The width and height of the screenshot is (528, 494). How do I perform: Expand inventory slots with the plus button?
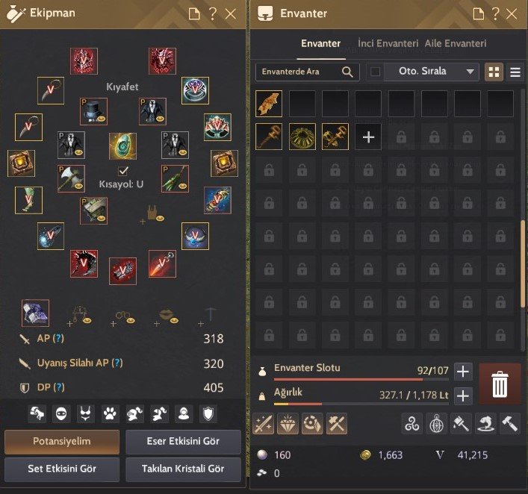pos(463,372)
